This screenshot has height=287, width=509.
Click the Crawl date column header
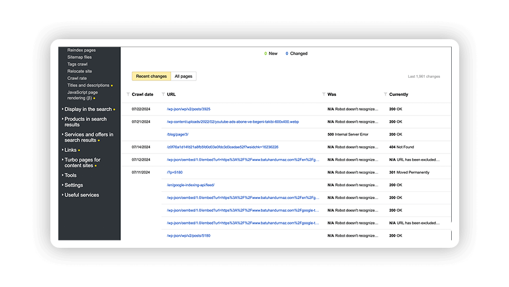tap(143, 94)
